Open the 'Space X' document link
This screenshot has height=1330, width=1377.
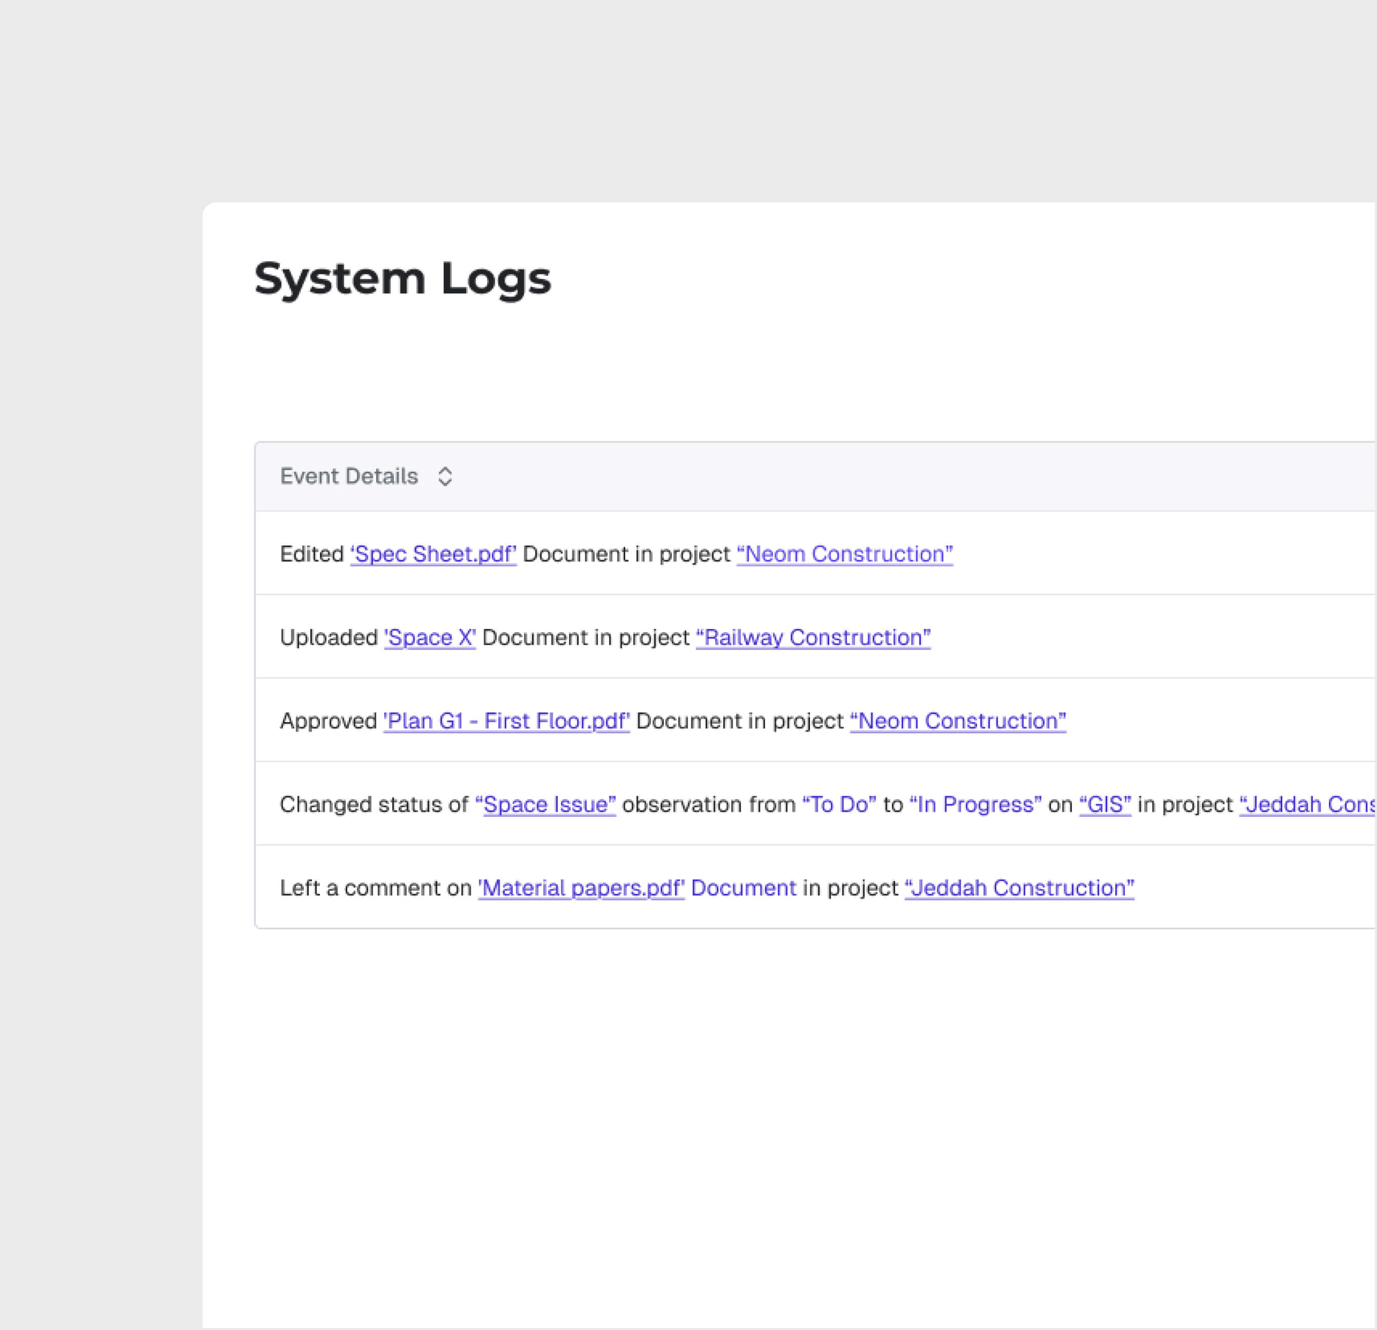429,638
